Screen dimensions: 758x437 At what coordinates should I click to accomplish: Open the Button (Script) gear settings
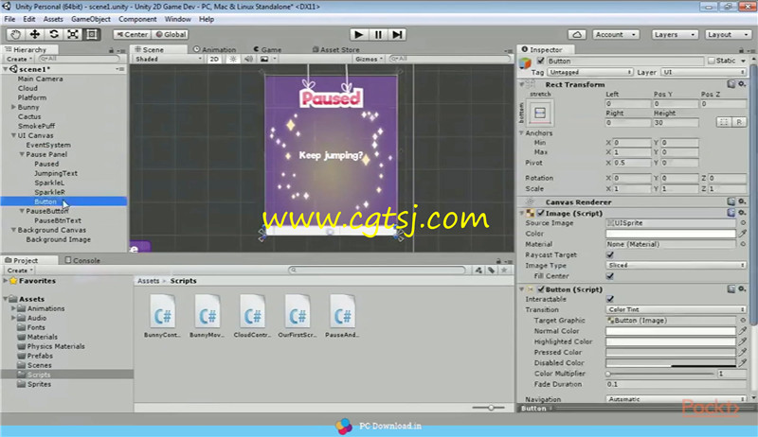click(742, 288)
